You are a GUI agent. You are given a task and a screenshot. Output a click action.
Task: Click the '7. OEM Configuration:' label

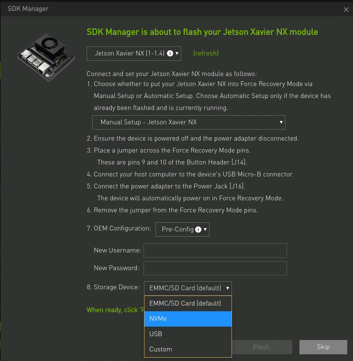[119, 229]
